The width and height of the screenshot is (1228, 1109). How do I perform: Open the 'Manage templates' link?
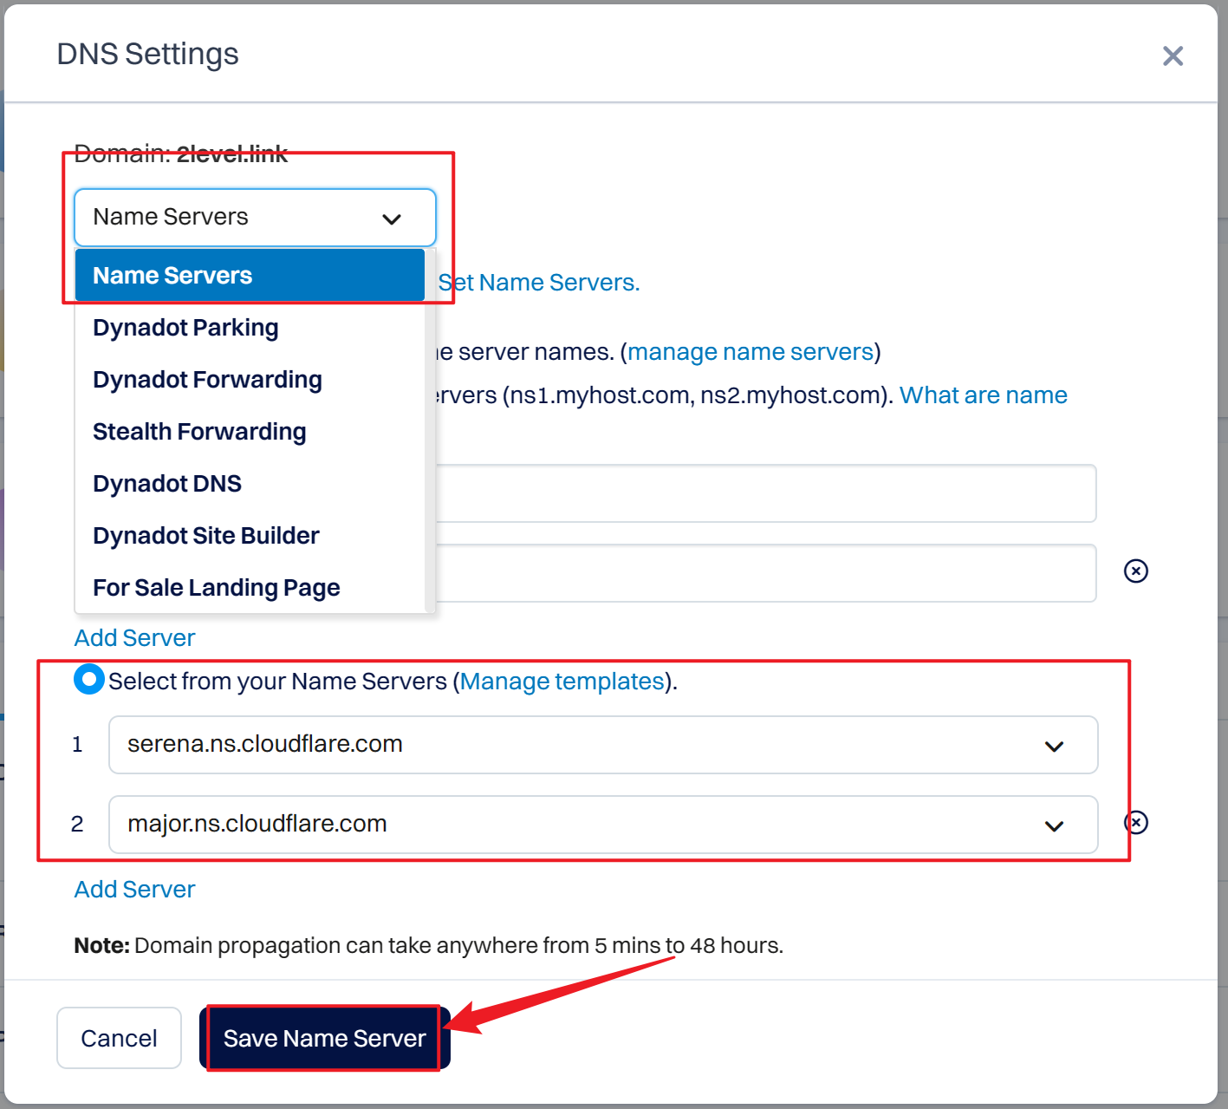coord(562,682)
